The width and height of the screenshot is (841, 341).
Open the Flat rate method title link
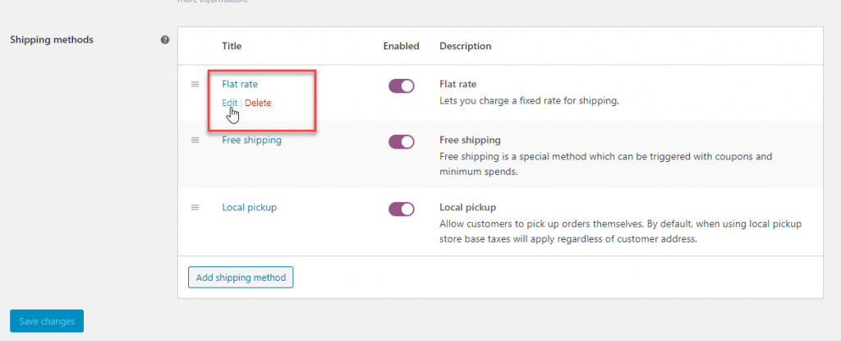pos(240,85)
